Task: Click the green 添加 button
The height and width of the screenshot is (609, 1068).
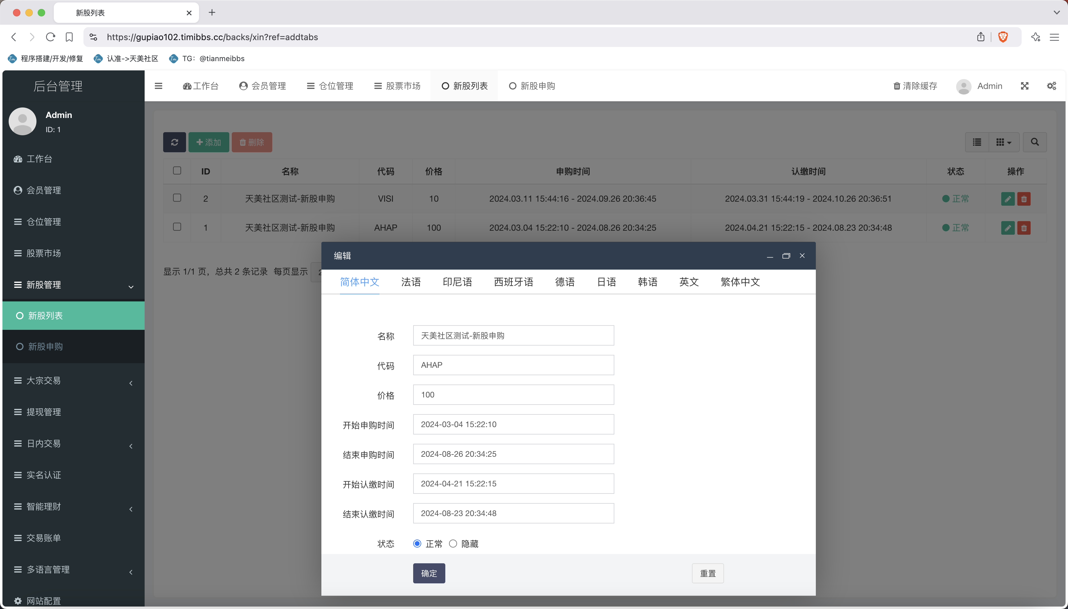Action: [209, 142]
